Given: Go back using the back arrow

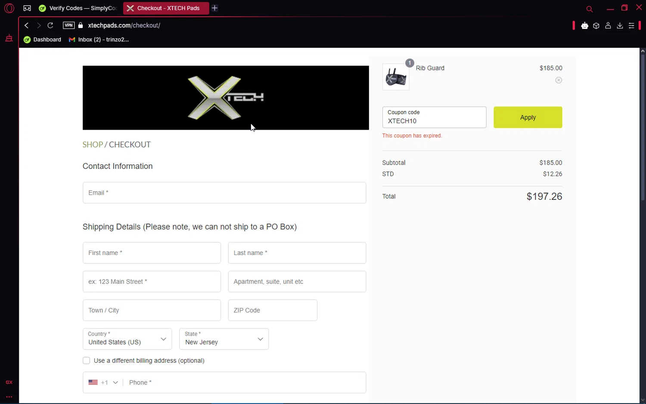Looking at the screenshot, I should [x=27, y=25].
